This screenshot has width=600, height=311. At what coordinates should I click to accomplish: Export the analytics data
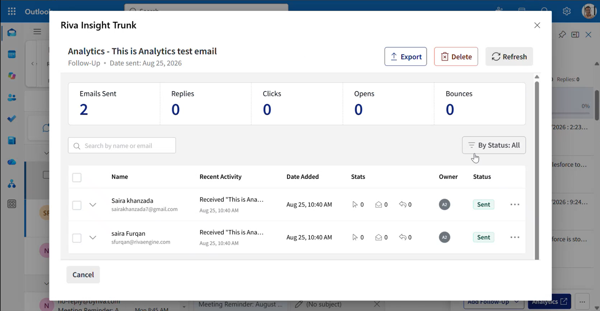tap(405, 56)
